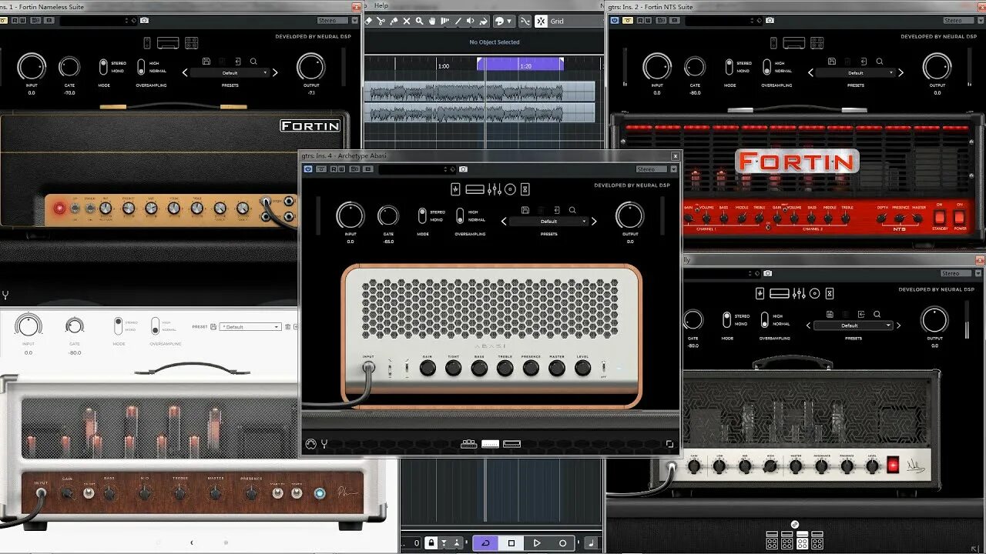Flip the Standby switch on Fortin NTS amp
This screenshot has width=986, height=554.
(x=939, y=218)
